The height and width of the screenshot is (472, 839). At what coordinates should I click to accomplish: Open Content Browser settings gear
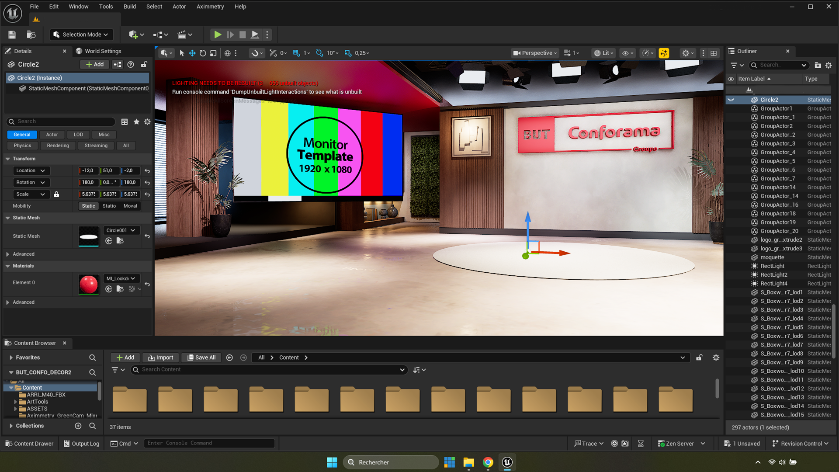pos(716,357)
